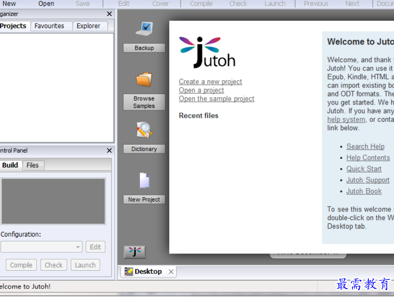Click 'Open the sample project' link
394x299 pixels.
click(x=216, y=99)
